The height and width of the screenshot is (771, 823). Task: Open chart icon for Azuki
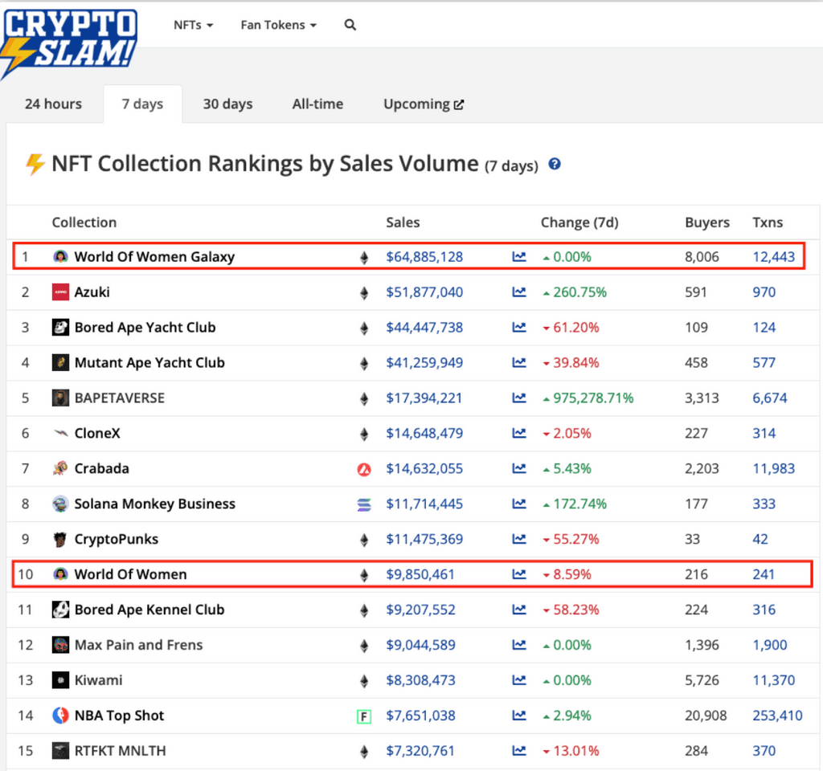pos(519,292)
